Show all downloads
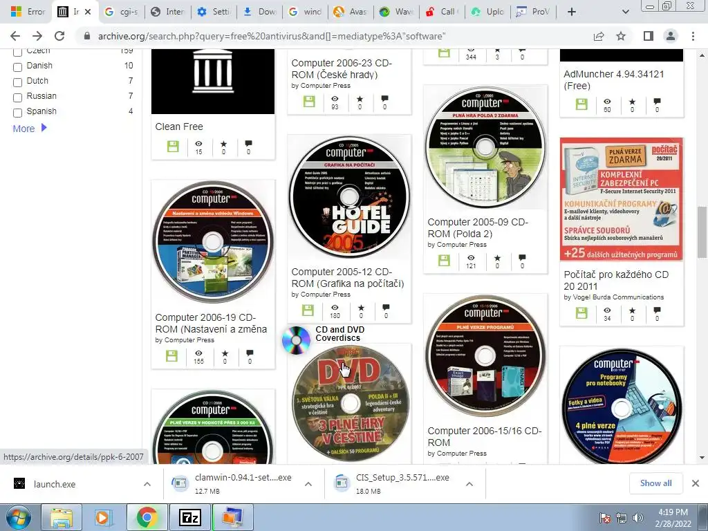Screen dimensions: 708x531 click(655, 483)
